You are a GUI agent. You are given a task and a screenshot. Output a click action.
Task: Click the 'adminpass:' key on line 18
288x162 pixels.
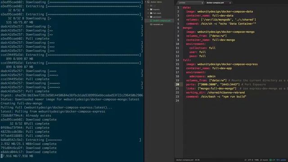(x=198, y=76)
